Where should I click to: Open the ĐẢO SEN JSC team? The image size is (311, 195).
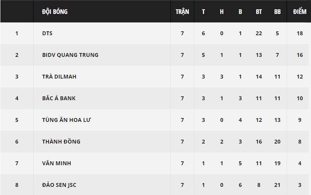pos(59,185)
